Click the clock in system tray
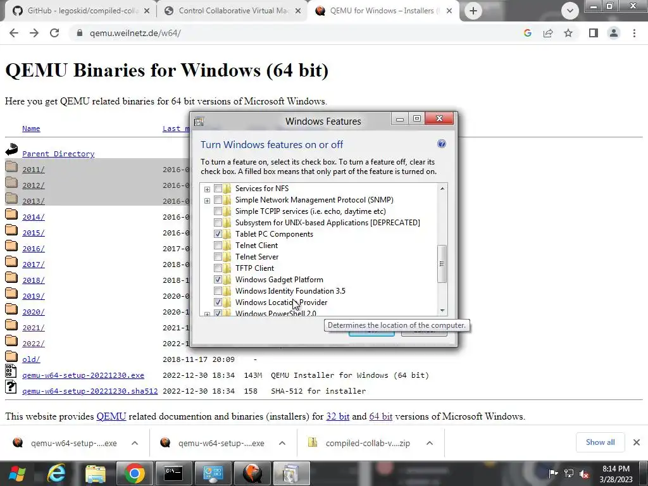This screenshot has height=486, width=648. point(616,474)
